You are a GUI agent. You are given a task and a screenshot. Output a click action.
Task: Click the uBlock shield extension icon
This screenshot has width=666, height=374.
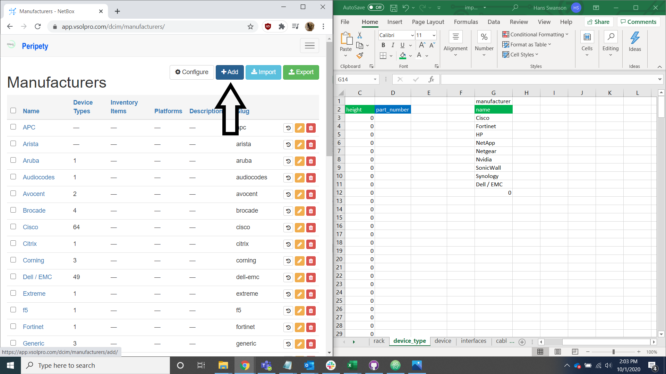pos(268,27)
